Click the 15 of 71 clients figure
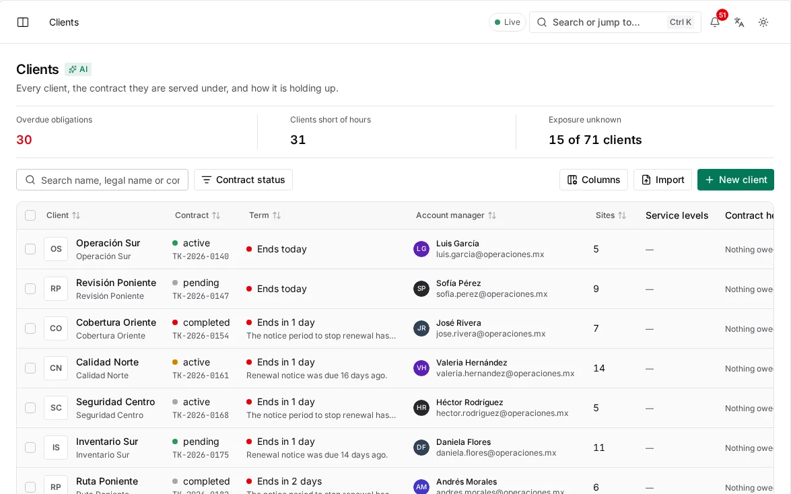Viewport: 791px width, 494px height. 595,140
